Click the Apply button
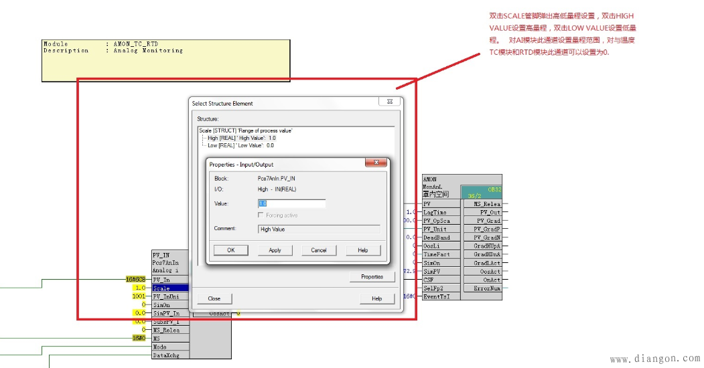 (x=275, y=250)
